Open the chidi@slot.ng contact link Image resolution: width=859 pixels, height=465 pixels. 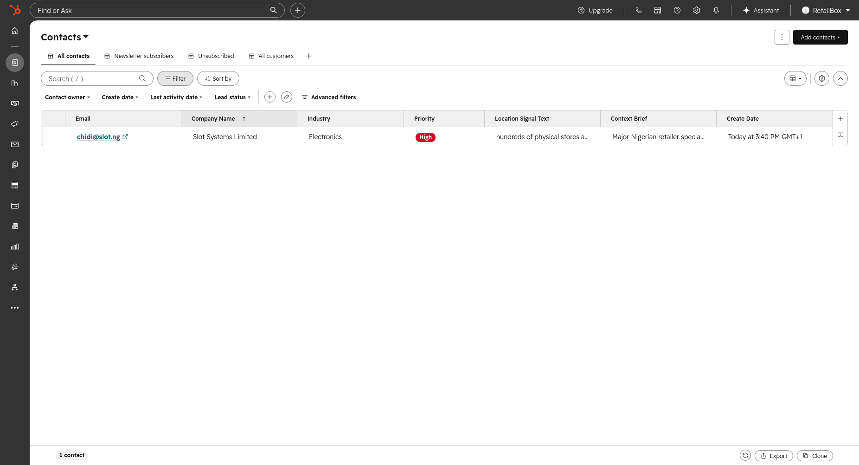click(98, 137)
